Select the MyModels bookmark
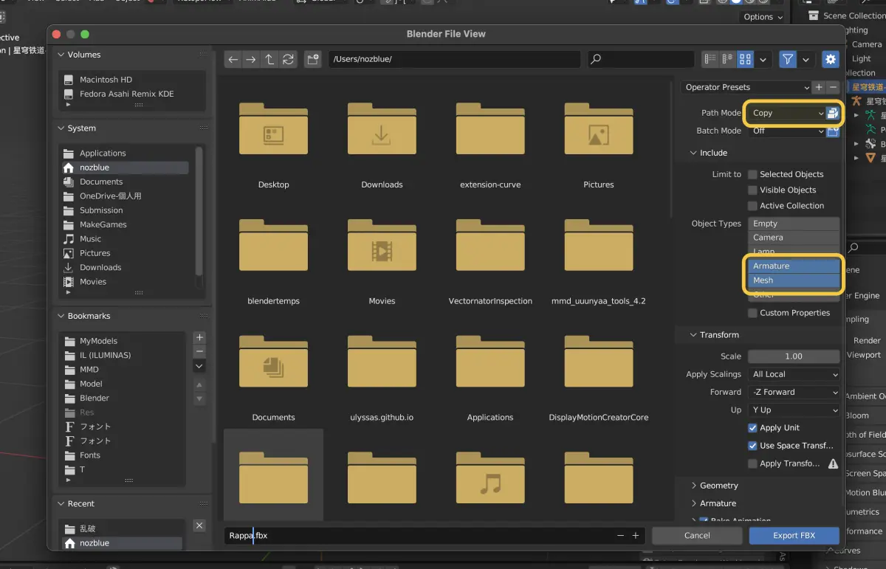 tap(123, 341)
